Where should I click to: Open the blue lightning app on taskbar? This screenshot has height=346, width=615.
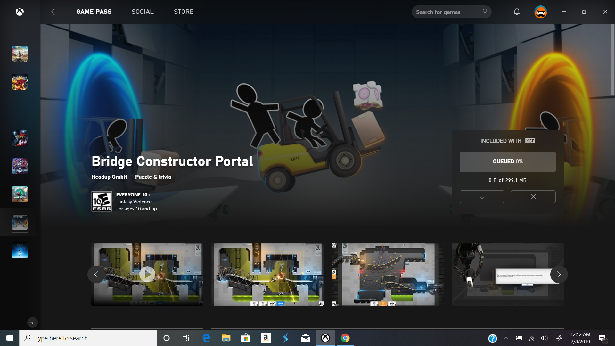click(285, 338)
